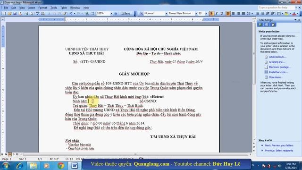Open the Style dropdown showing Normal
Viewport: 302px width, 170px height.
[166, 14]
